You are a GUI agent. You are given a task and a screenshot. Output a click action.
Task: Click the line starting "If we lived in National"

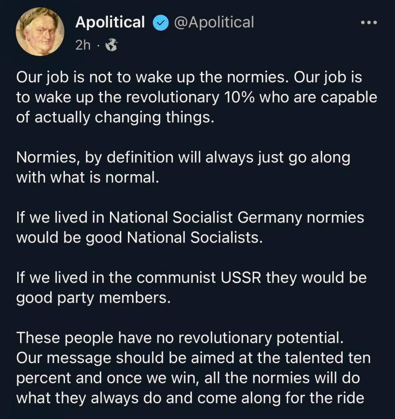[190, 218]
